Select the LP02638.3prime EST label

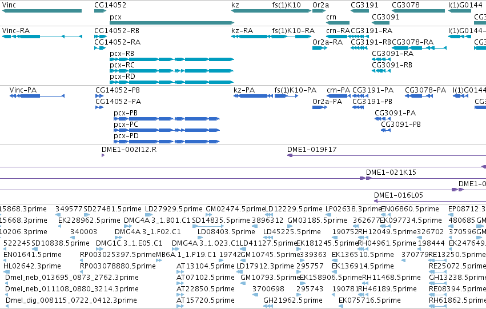(354, 208)
